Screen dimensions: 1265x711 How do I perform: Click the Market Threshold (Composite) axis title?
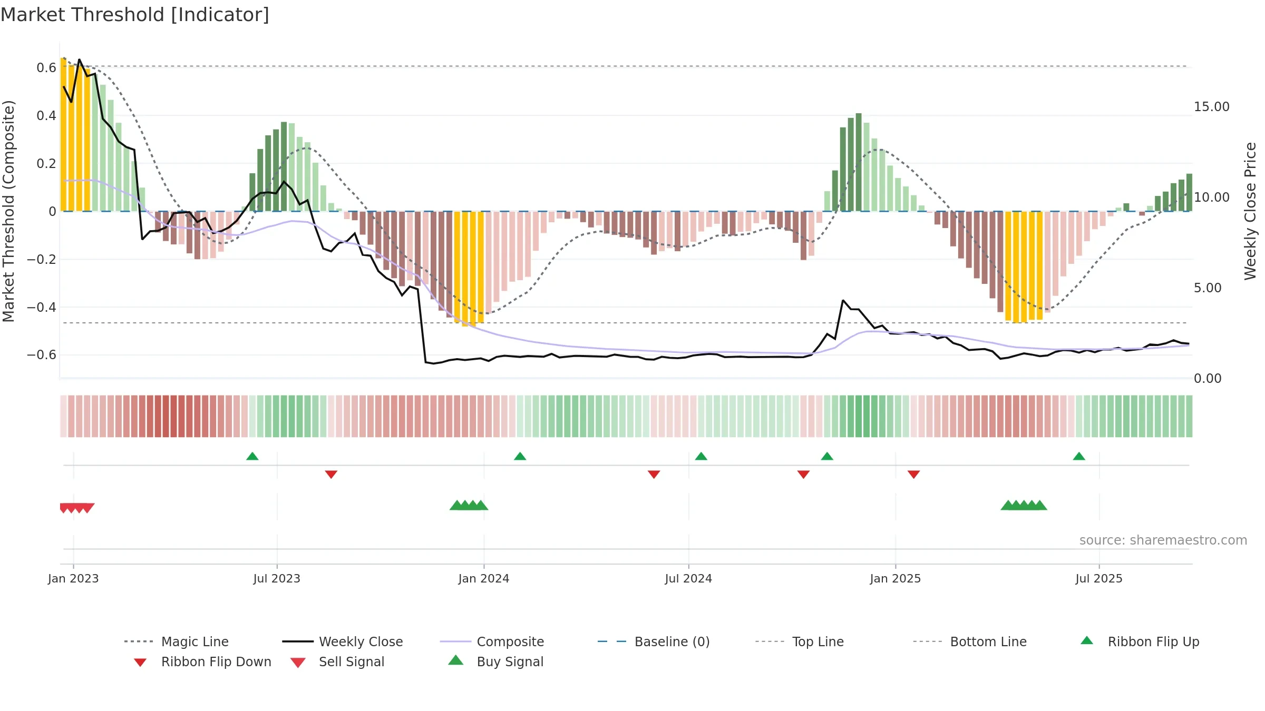[8, 211]
